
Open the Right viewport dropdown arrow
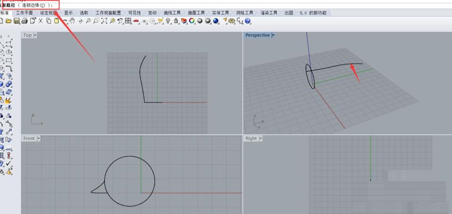pyautogui.click(x=260, y=138)
